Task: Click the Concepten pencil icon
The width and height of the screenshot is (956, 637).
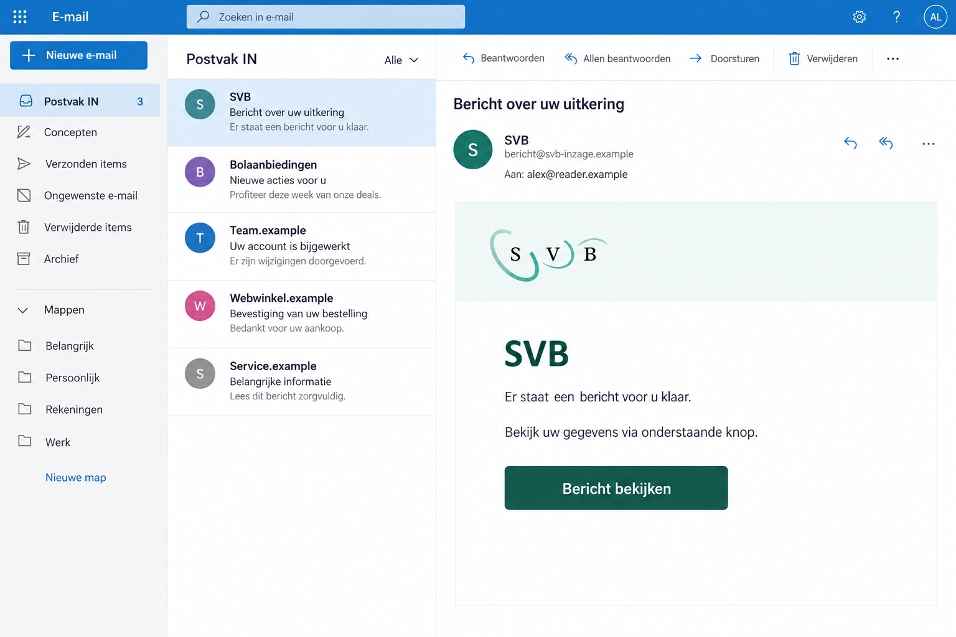Action: (24, 132)
